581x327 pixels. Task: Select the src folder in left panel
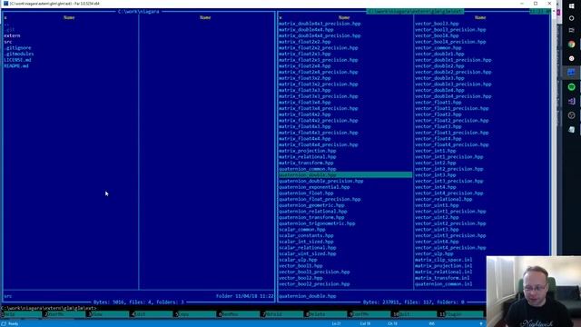tap(8, 42)
